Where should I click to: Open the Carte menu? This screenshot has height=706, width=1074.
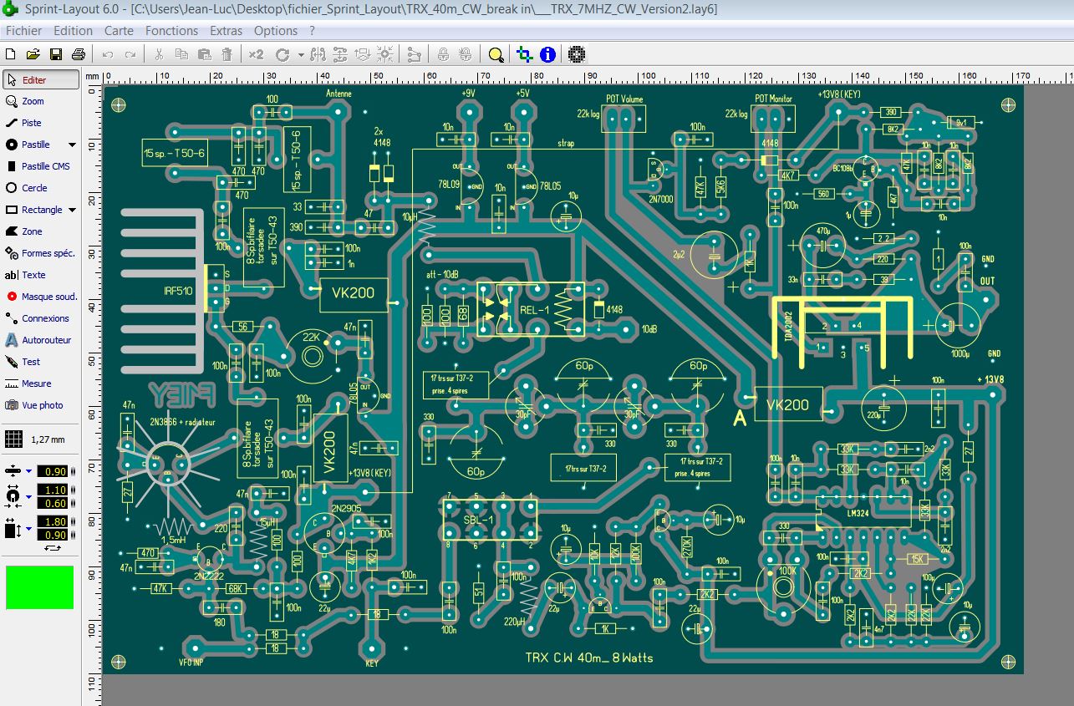(119, 31)
